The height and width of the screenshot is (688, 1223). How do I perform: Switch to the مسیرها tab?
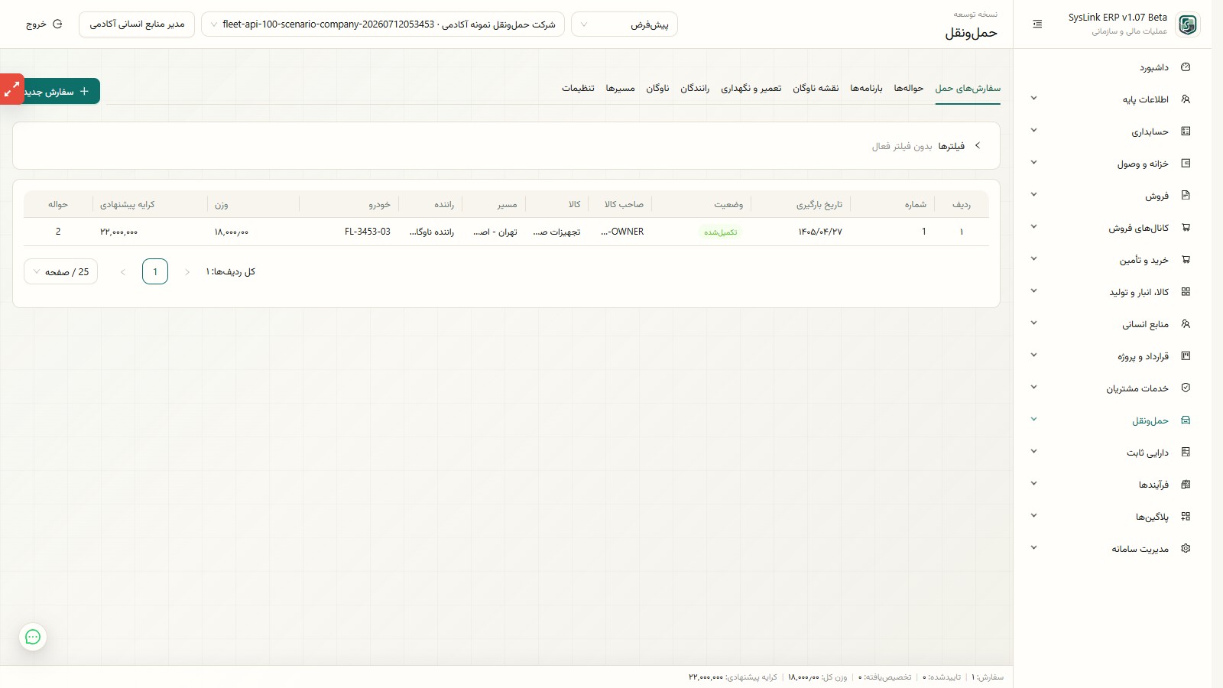tap(621, 89)
